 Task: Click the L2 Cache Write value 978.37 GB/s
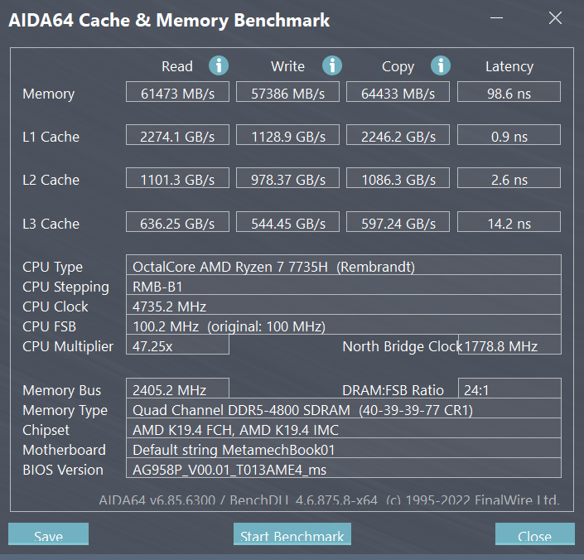(287, 180)
